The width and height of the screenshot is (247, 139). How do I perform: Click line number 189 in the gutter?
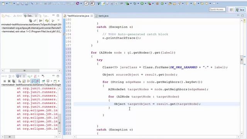click(x=68, y=53)
